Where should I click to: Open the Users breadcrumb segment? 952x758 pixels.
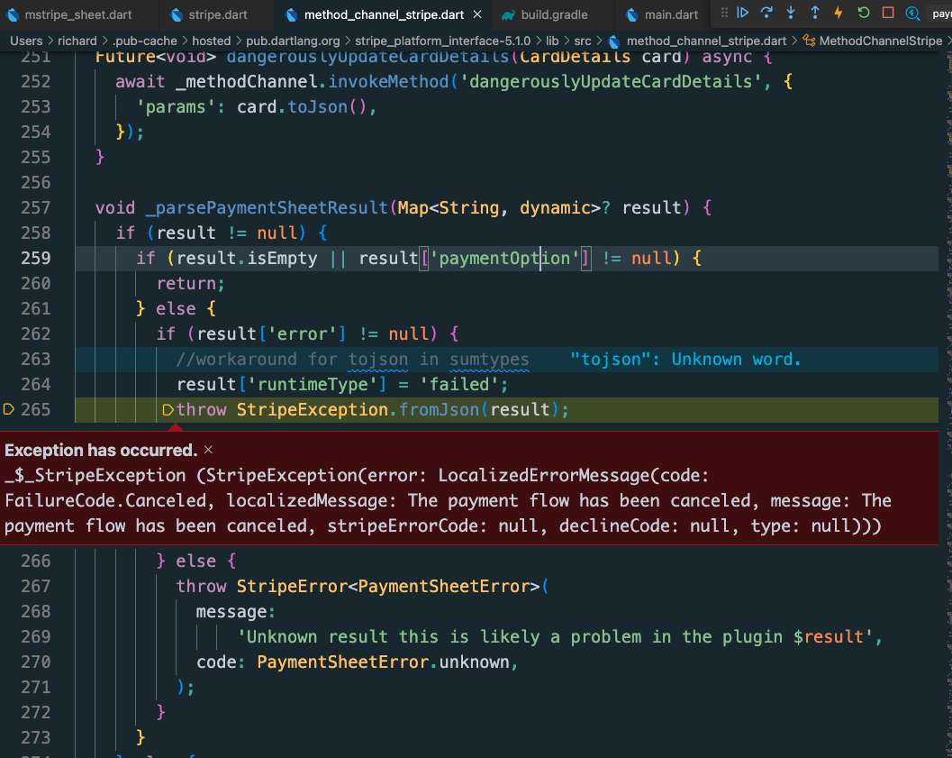pos(26,41)
